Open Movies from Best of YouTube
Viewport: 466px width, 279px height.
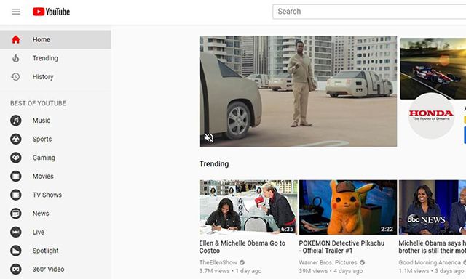coord(43,177)
